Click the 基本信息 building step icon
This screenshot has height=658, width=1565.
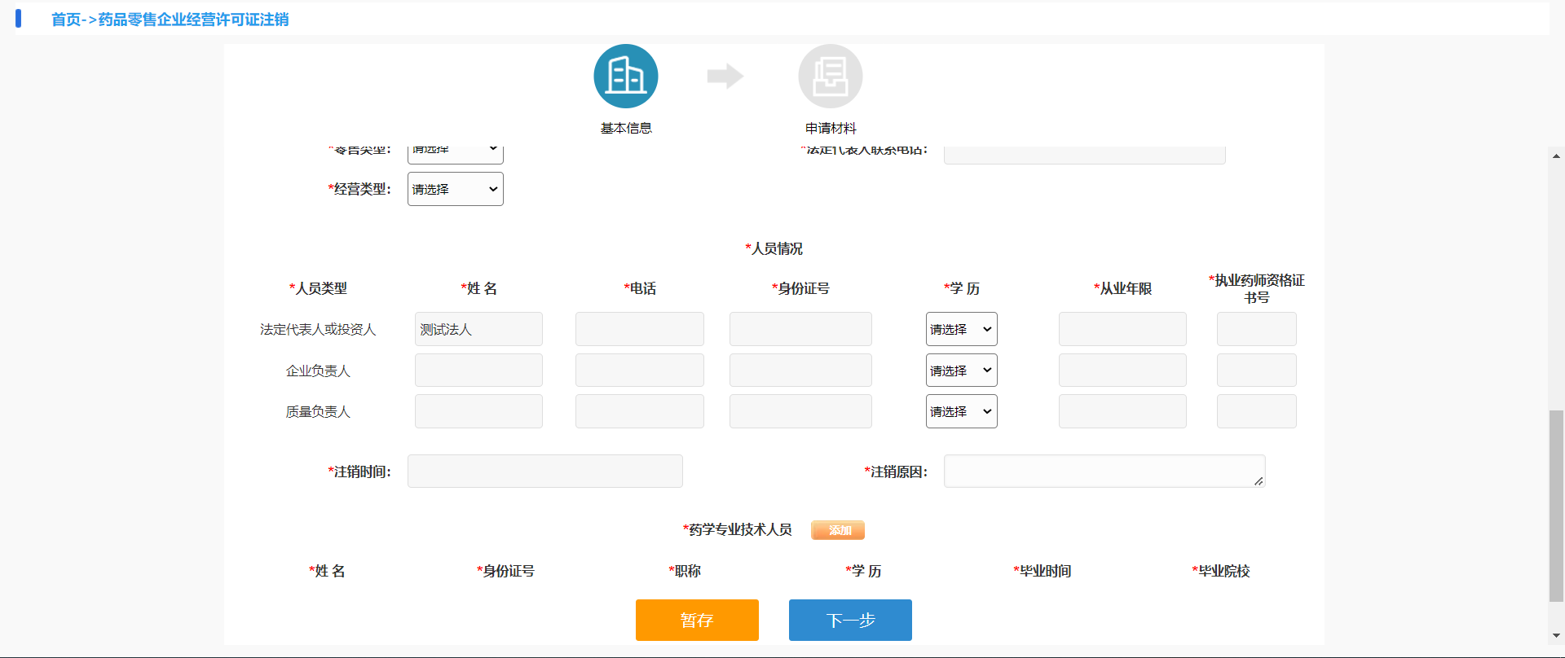click(625, 77)
